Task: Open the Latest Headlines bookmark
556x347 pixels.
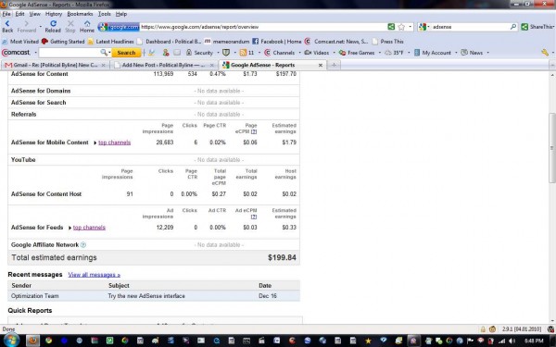Action: pos(111,42)
